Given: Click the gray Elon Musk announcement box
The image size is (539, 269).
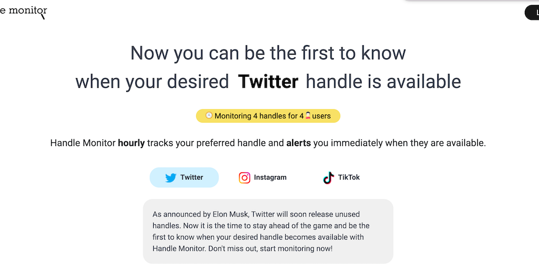Looking at the screenshot, I should tap(268, 231).
